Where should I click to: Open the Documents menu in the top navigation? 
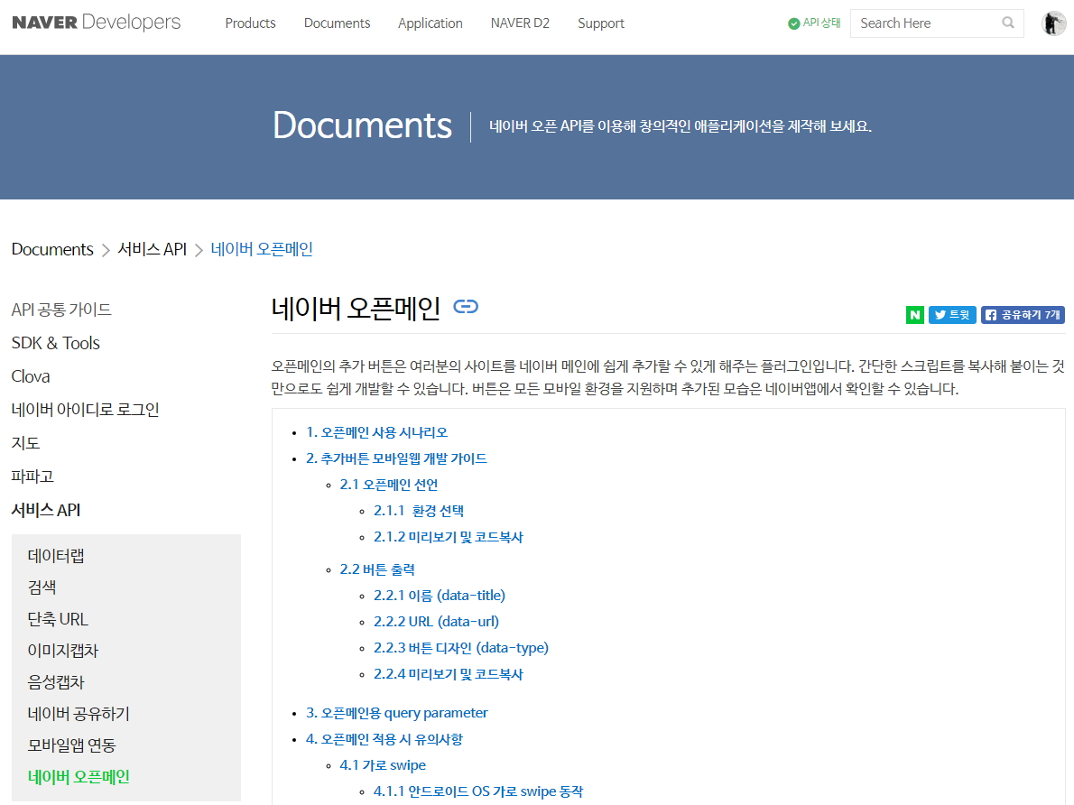tap(337, 23)
